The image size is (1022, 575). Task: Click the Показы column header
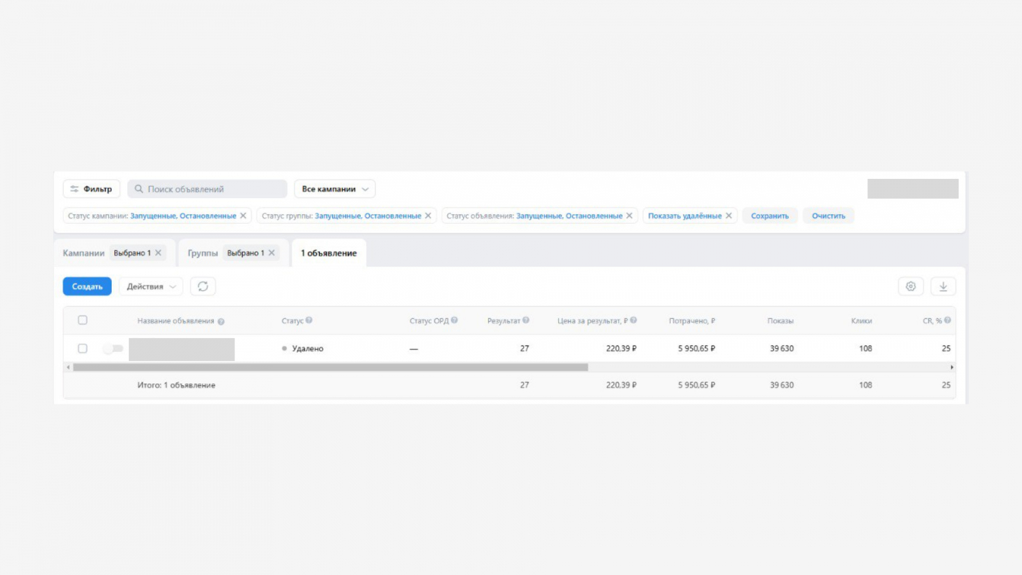pyautogui.click(x=781, y=321)
